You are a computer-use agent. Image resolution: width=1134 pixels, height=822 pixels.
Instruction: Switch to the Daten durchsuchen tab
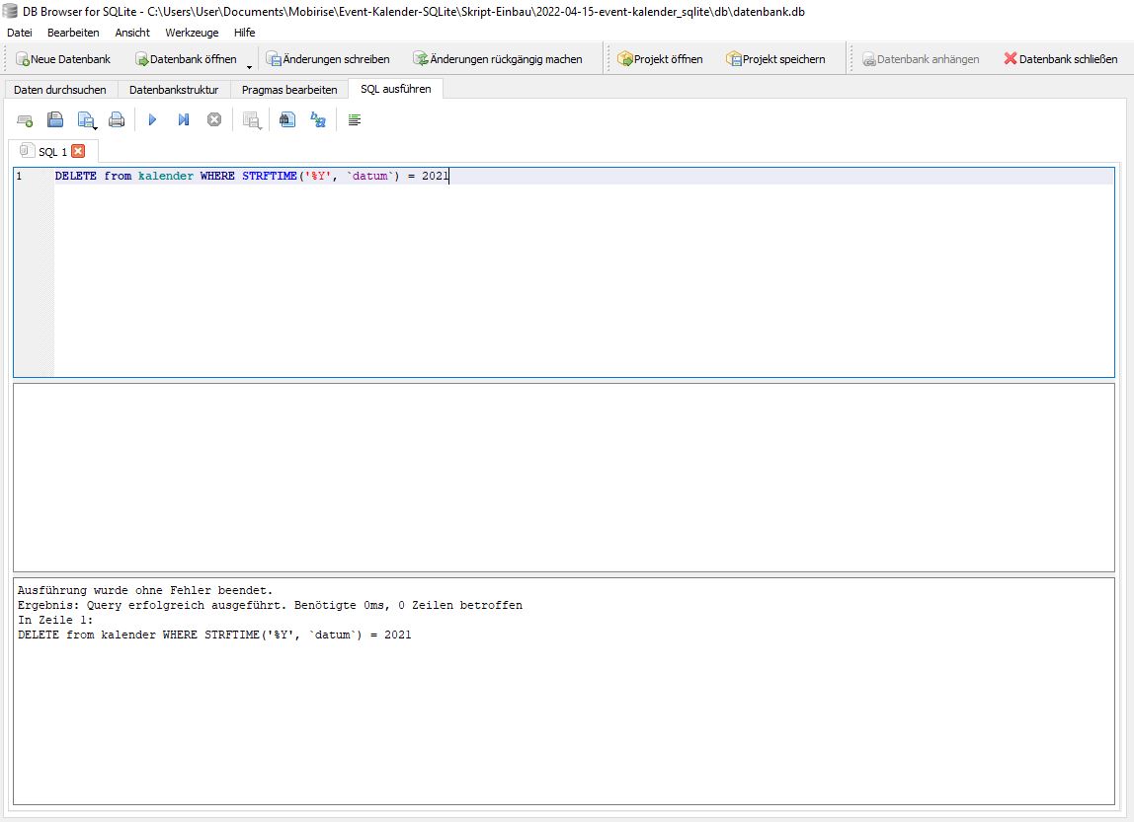pos(59,89)
